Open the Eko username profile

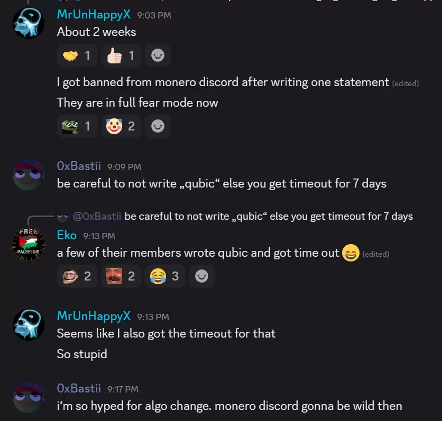pyautogui.click(x=67, y=235)
